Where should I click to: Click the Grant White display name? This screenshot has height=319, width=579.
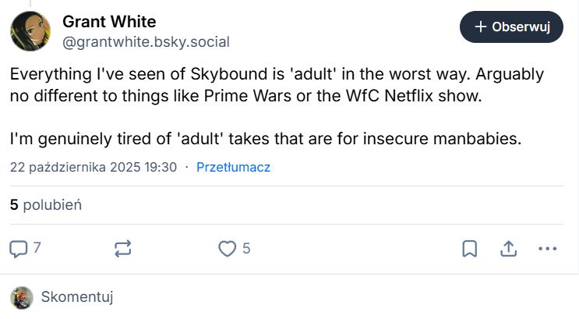109,22
